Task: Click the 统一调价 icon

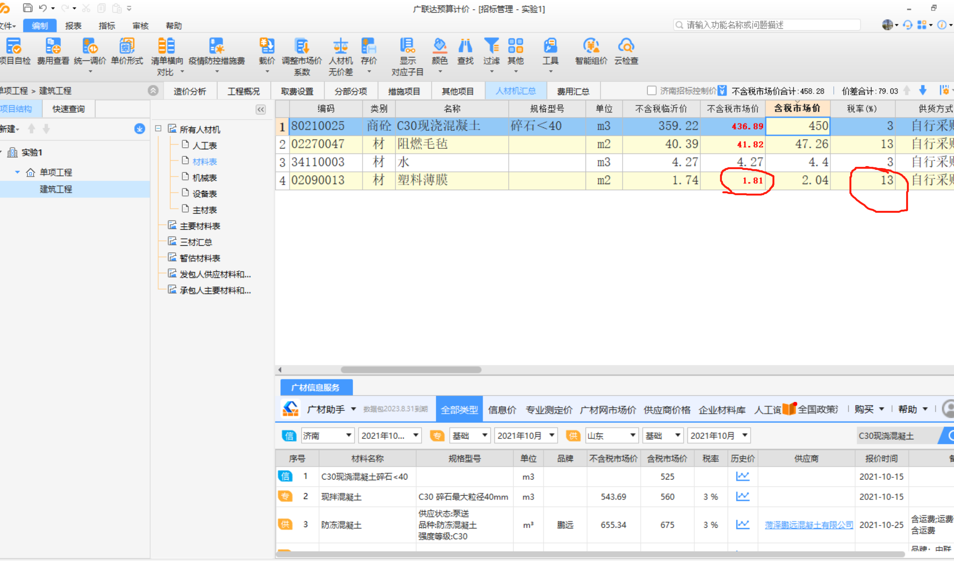Action: tap(90, 46)
